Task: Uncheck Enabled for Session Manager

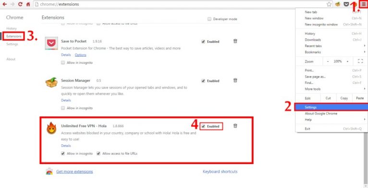Action: (203, 81)
